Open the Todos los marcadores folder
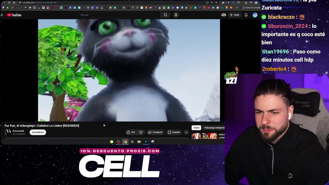This screenshot has height=185, width=329. pyautogui.click(x=252, y=8)
